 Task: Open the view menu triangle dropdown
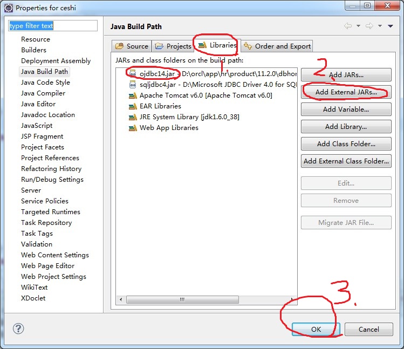[x=391, y=26]
